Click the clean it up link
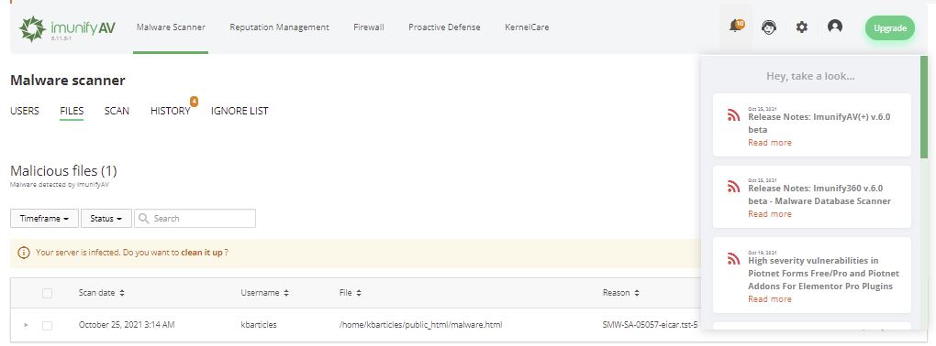The width and height of the screenshot is (936, 346). 202,253
